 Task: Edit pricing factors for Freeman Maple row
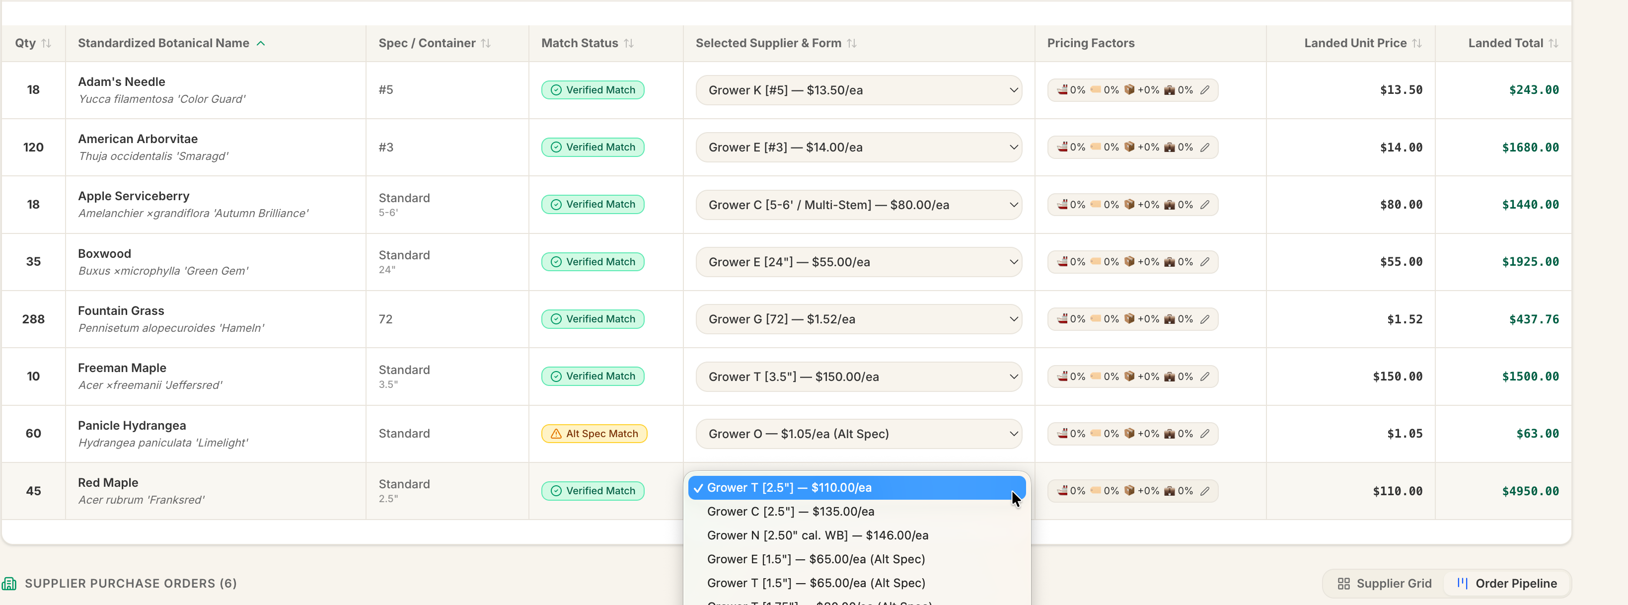(x=1204, y=377)
